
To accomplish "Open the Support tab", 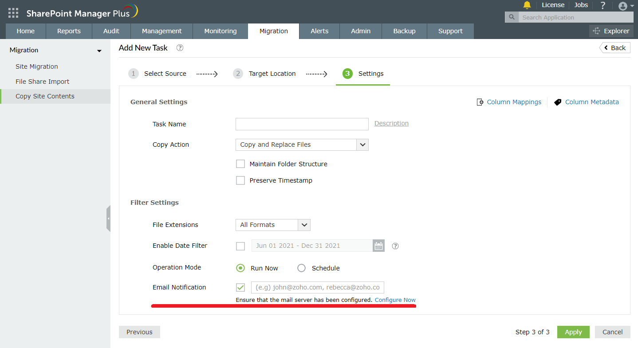I will pos(450,31).
